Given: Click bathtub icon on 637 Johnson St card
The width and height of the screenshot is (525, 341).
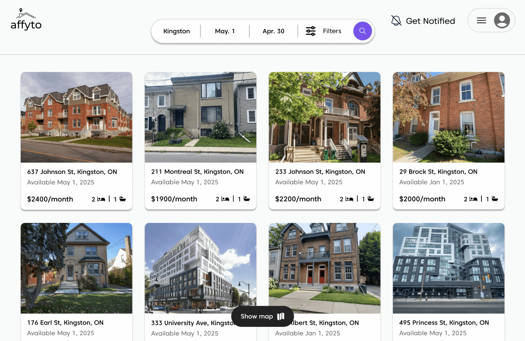Looking at the screenshot, I should [x=122, y=199].
